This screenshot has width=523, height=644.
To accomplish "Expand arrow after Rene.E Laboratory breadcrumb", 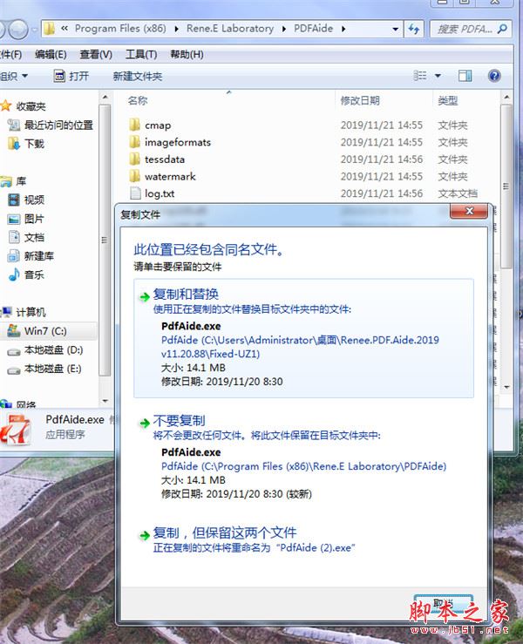I will click(x=284, y=29).
